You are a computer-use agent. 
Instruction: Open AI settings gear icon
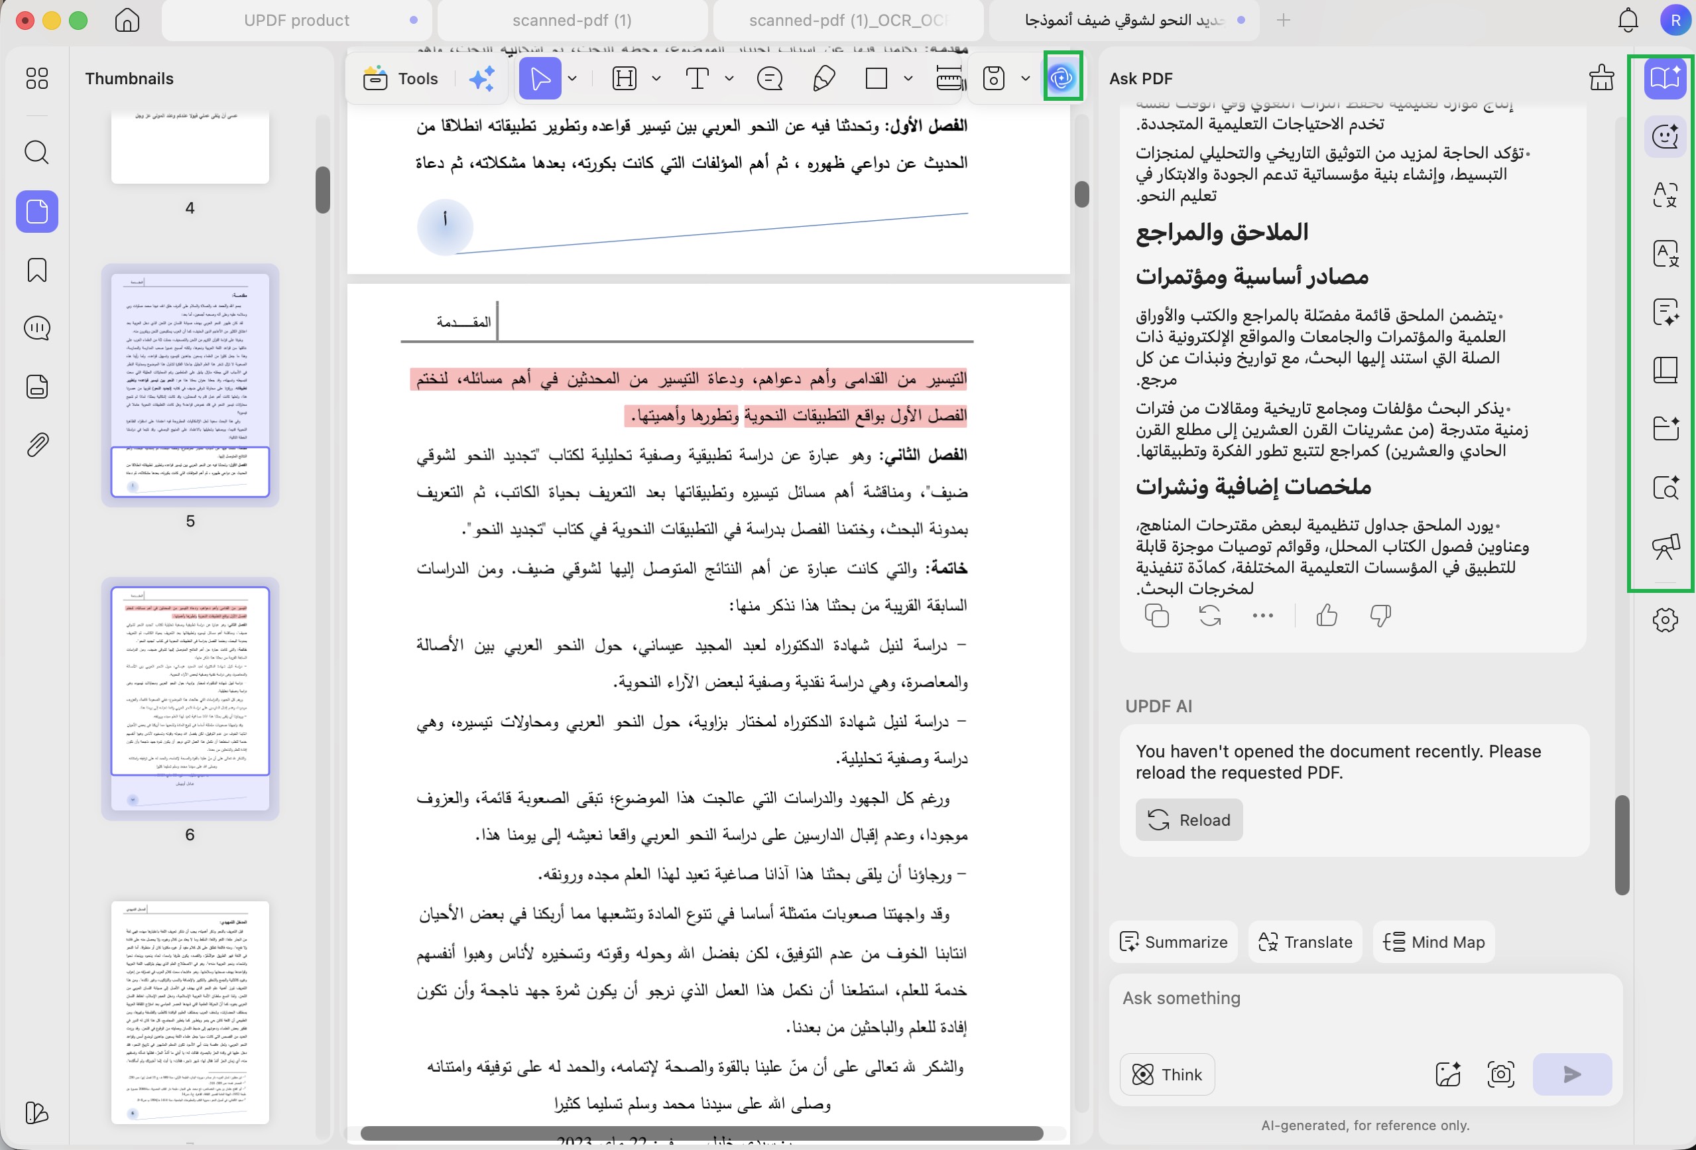coord(1666,620)
